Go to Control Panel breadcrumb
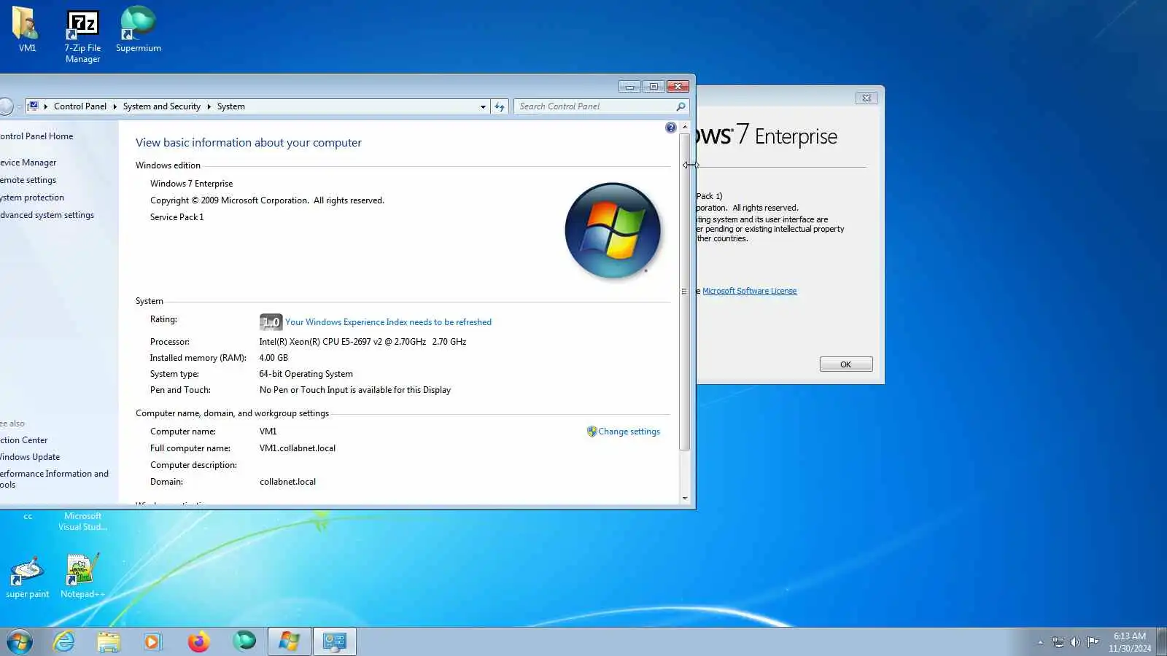This screenshot has width=1167, height=656. coord(80,106)
